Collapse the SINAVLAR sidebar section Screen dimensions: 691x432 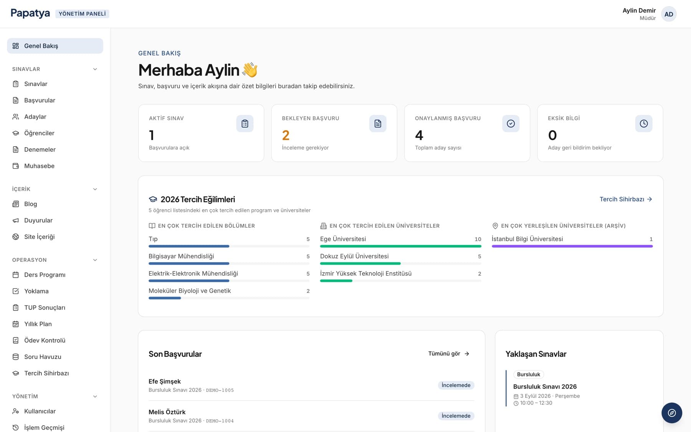[x=95, y=69]
